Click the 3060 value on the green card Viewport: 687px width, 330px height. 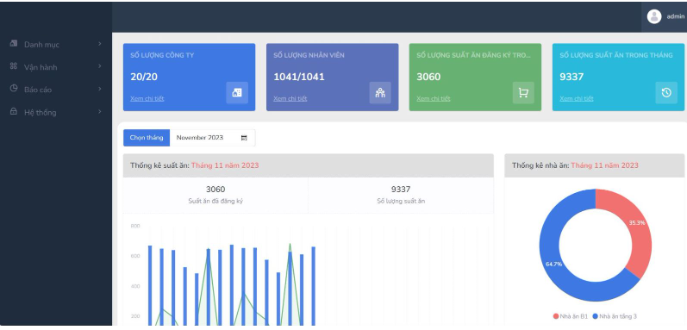point(428,77)
